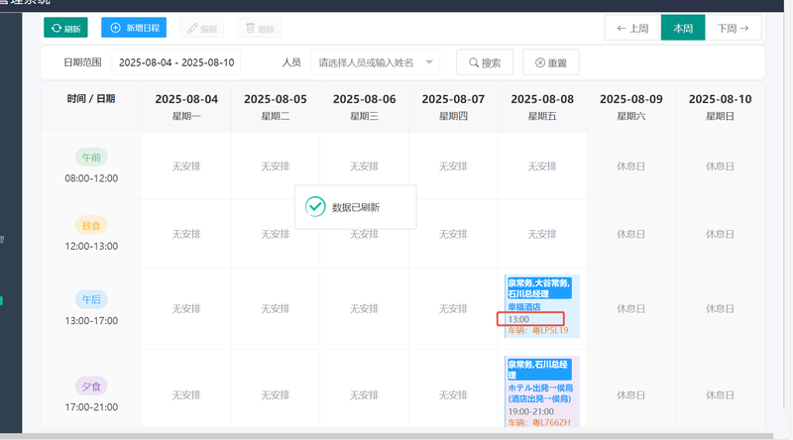This screenshot has height=440, width=793.
Task: Click the horizontal scrollbar at the bottom
Action: [x=387, y=436]
